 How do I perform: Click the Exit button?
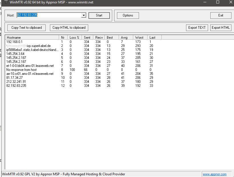click(x=221, y=15)
